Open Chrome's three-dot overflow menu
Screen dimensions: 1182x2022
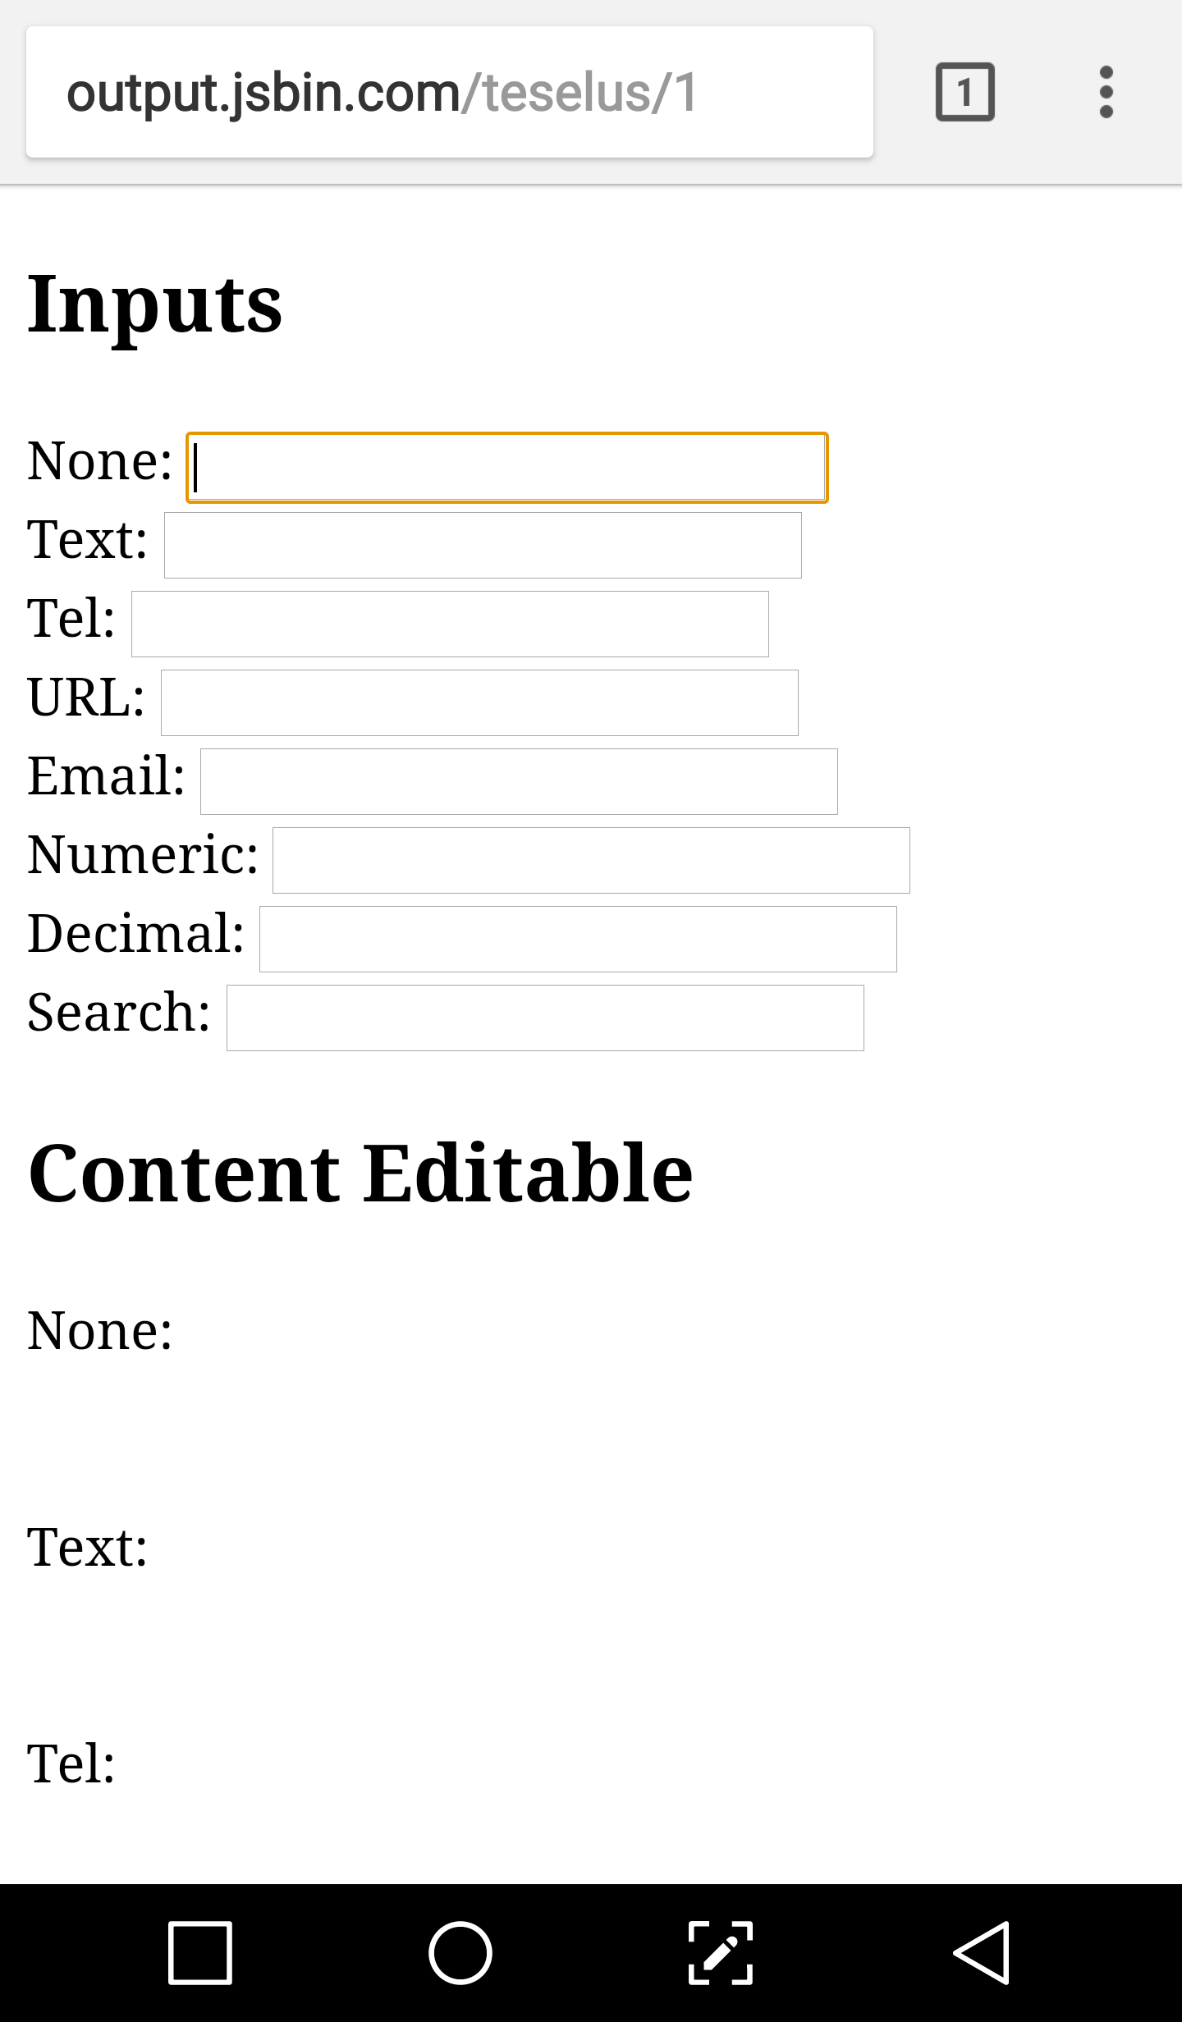1106,92
